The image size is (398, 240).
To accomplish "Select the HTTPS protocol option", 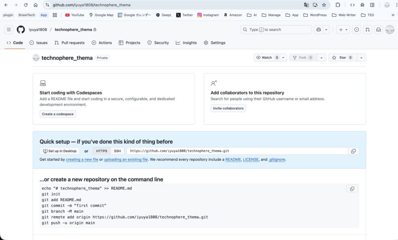I will (x=101, y=151).
